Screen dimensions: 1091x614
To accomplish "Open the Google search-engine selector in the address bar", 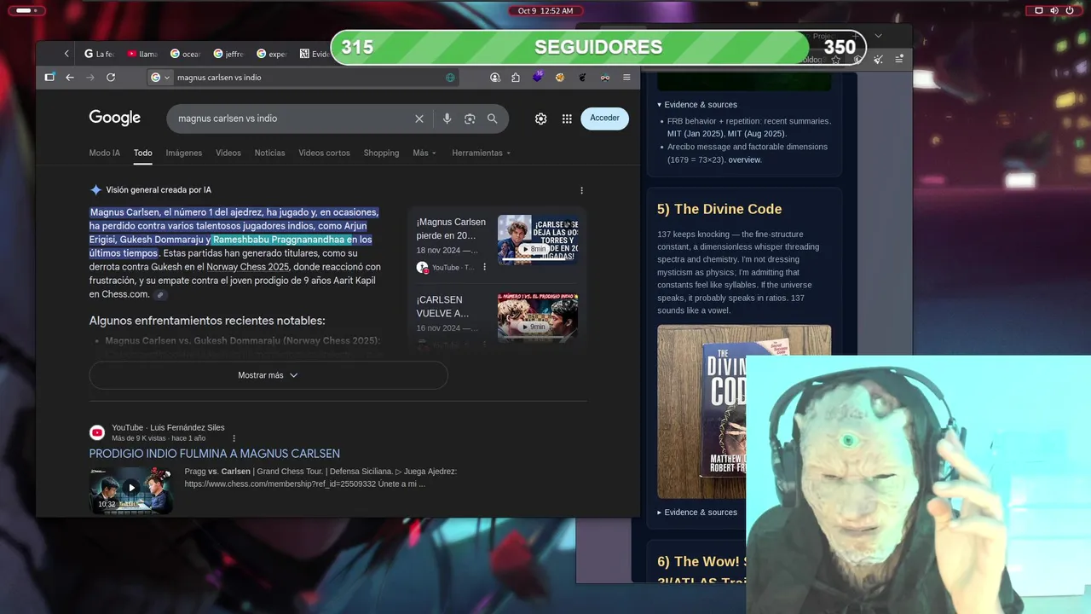I will click(x=160, y=77).
